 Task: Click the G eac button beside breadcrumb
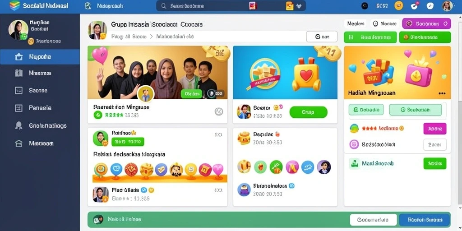click(x=322, y=37)
